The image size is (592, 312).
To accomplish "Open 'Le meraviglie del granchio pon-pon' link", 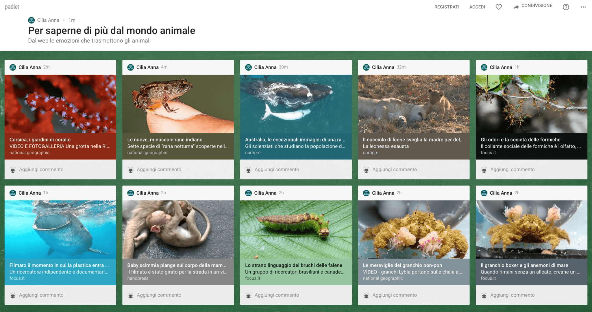I will pos(402,265).
